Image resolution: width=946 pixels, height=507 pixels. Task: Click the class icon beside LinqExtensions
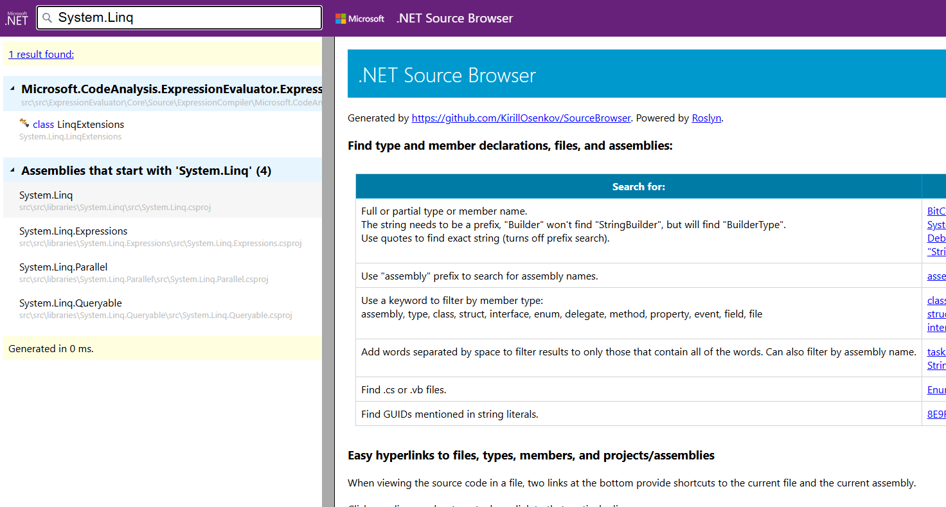tap(24, 123)
